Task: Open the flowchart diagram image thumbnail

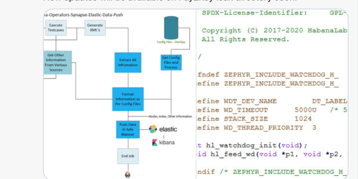Action: (x=120, y=94)
